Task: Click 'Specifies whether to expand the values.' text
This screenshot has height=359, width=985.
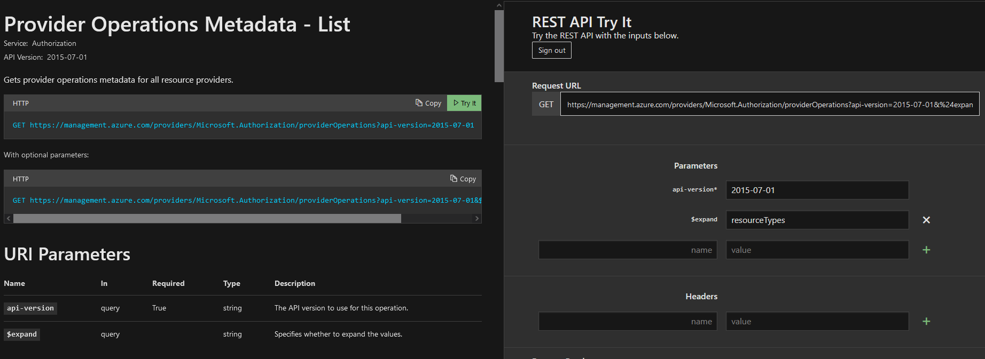Action: coord(338,334)
